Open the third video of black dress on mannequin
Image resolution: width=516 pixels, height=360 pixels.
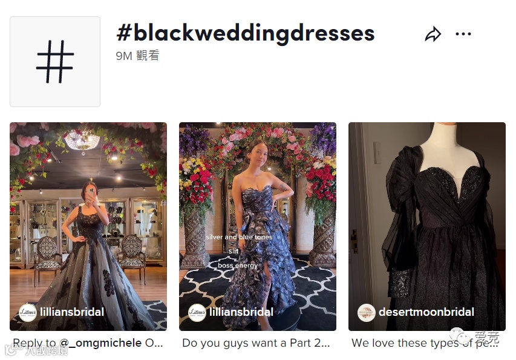pos(427,226)
